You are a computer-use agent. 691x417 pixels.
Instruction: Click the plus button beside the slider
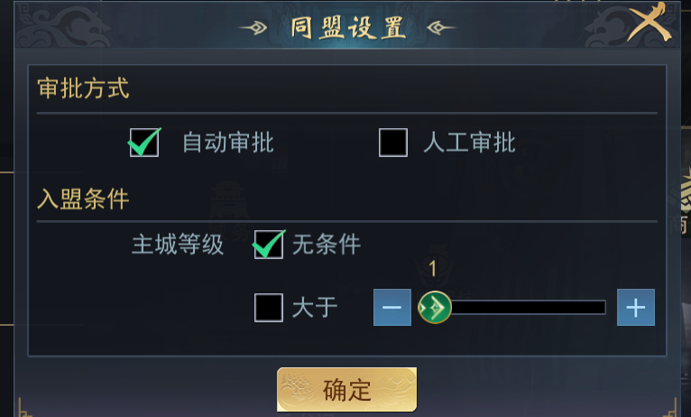(636, 308)
